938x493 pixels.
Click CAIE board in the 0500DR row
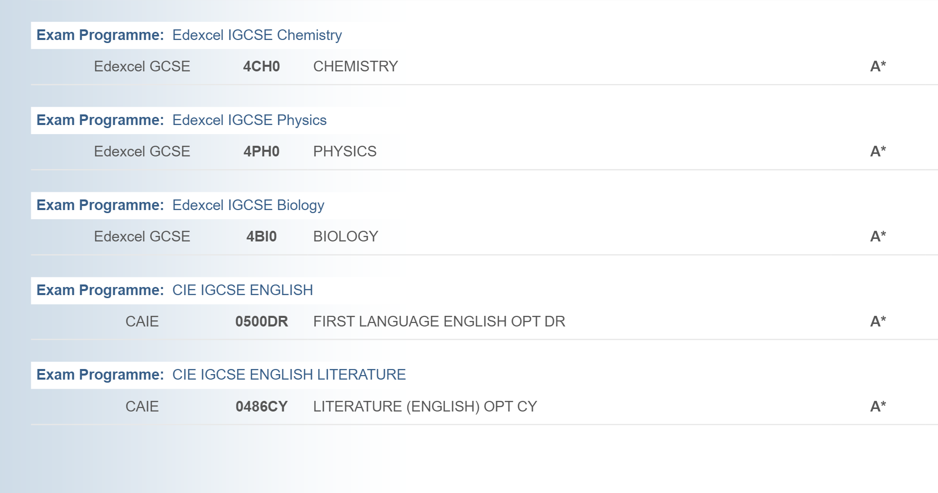pos(142,322)
